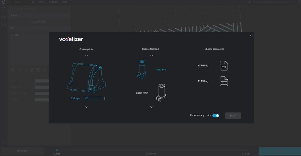Select the 3D Milling accessory label
The height and width of the screenshot is (156, 301).
pyautogui.click(x=203, y=81)
